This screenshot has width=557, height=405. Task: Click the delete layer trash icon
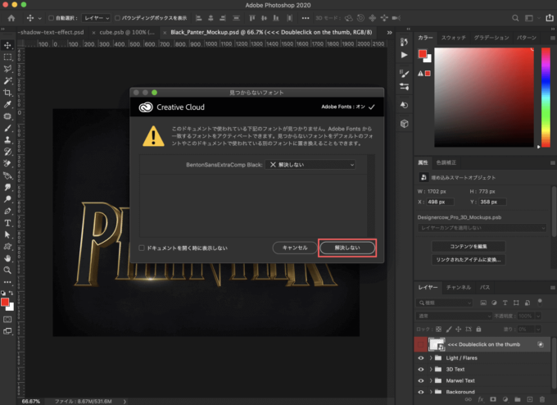[542, 399]
